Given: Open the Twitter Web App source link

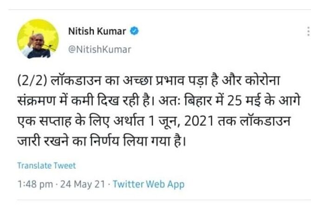Looking at the screenshot, I should [x=149, y=184].
